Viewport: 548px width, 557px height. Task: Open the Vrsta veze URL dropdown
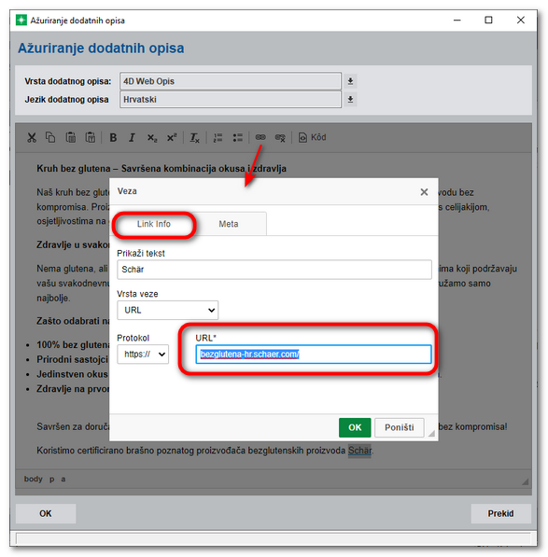click(167, 310)
